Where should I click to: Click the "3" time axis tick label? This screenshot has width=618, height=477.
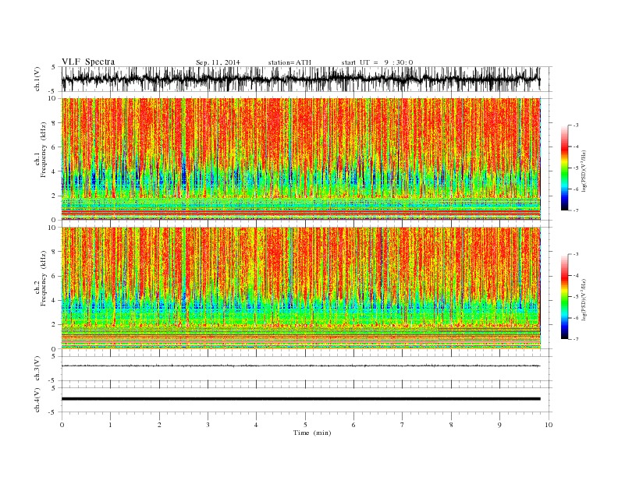pos(208,425)
